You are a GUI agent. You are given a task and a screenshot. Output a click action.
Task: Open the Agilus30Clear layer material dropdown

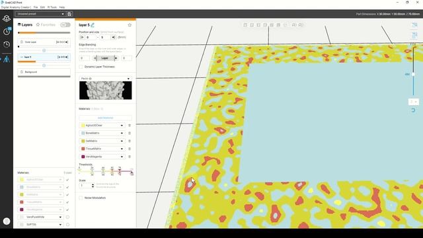(x=102, y=126)
